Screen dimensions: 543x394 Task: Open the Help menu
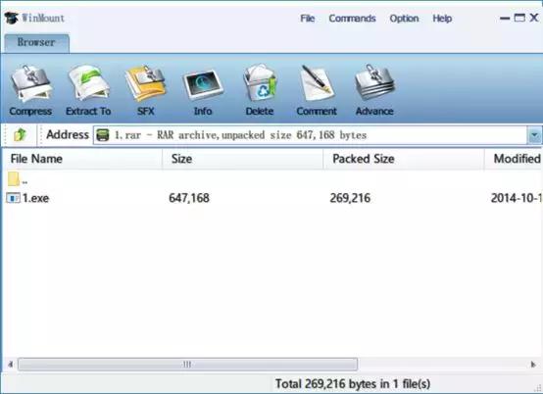pyautogui.click(x=442, y=19)
